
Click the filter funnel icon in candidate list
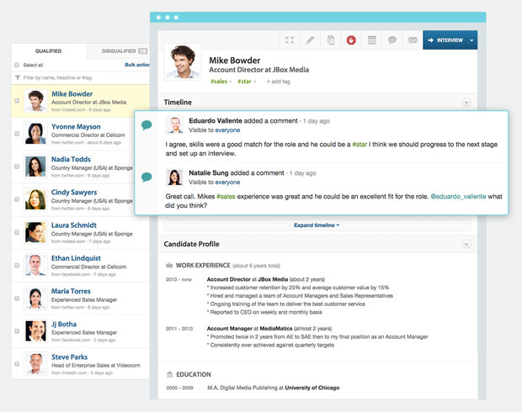(17, 77)
